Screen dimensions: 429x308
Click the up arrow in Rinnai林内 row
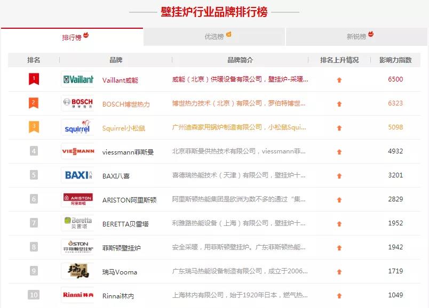[339, 296]
